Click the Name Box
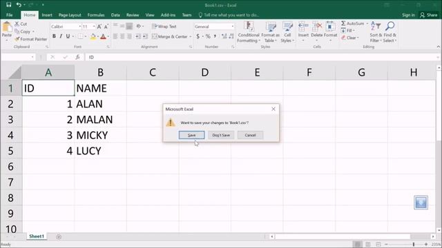 18,57
